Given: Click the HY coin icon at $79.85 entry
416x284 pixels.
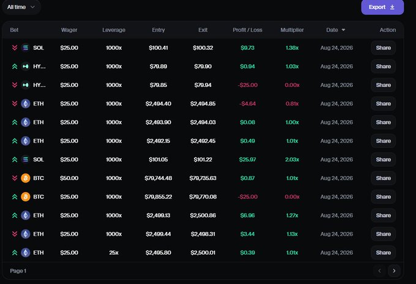Looking at the screenshot, I should [26, 85].
